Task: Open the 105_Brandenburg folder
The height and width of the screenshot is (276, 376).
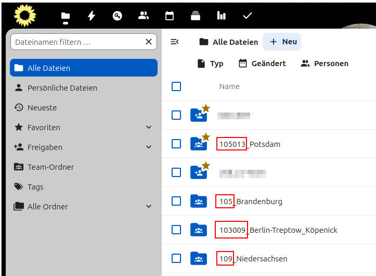Action: 258,201
